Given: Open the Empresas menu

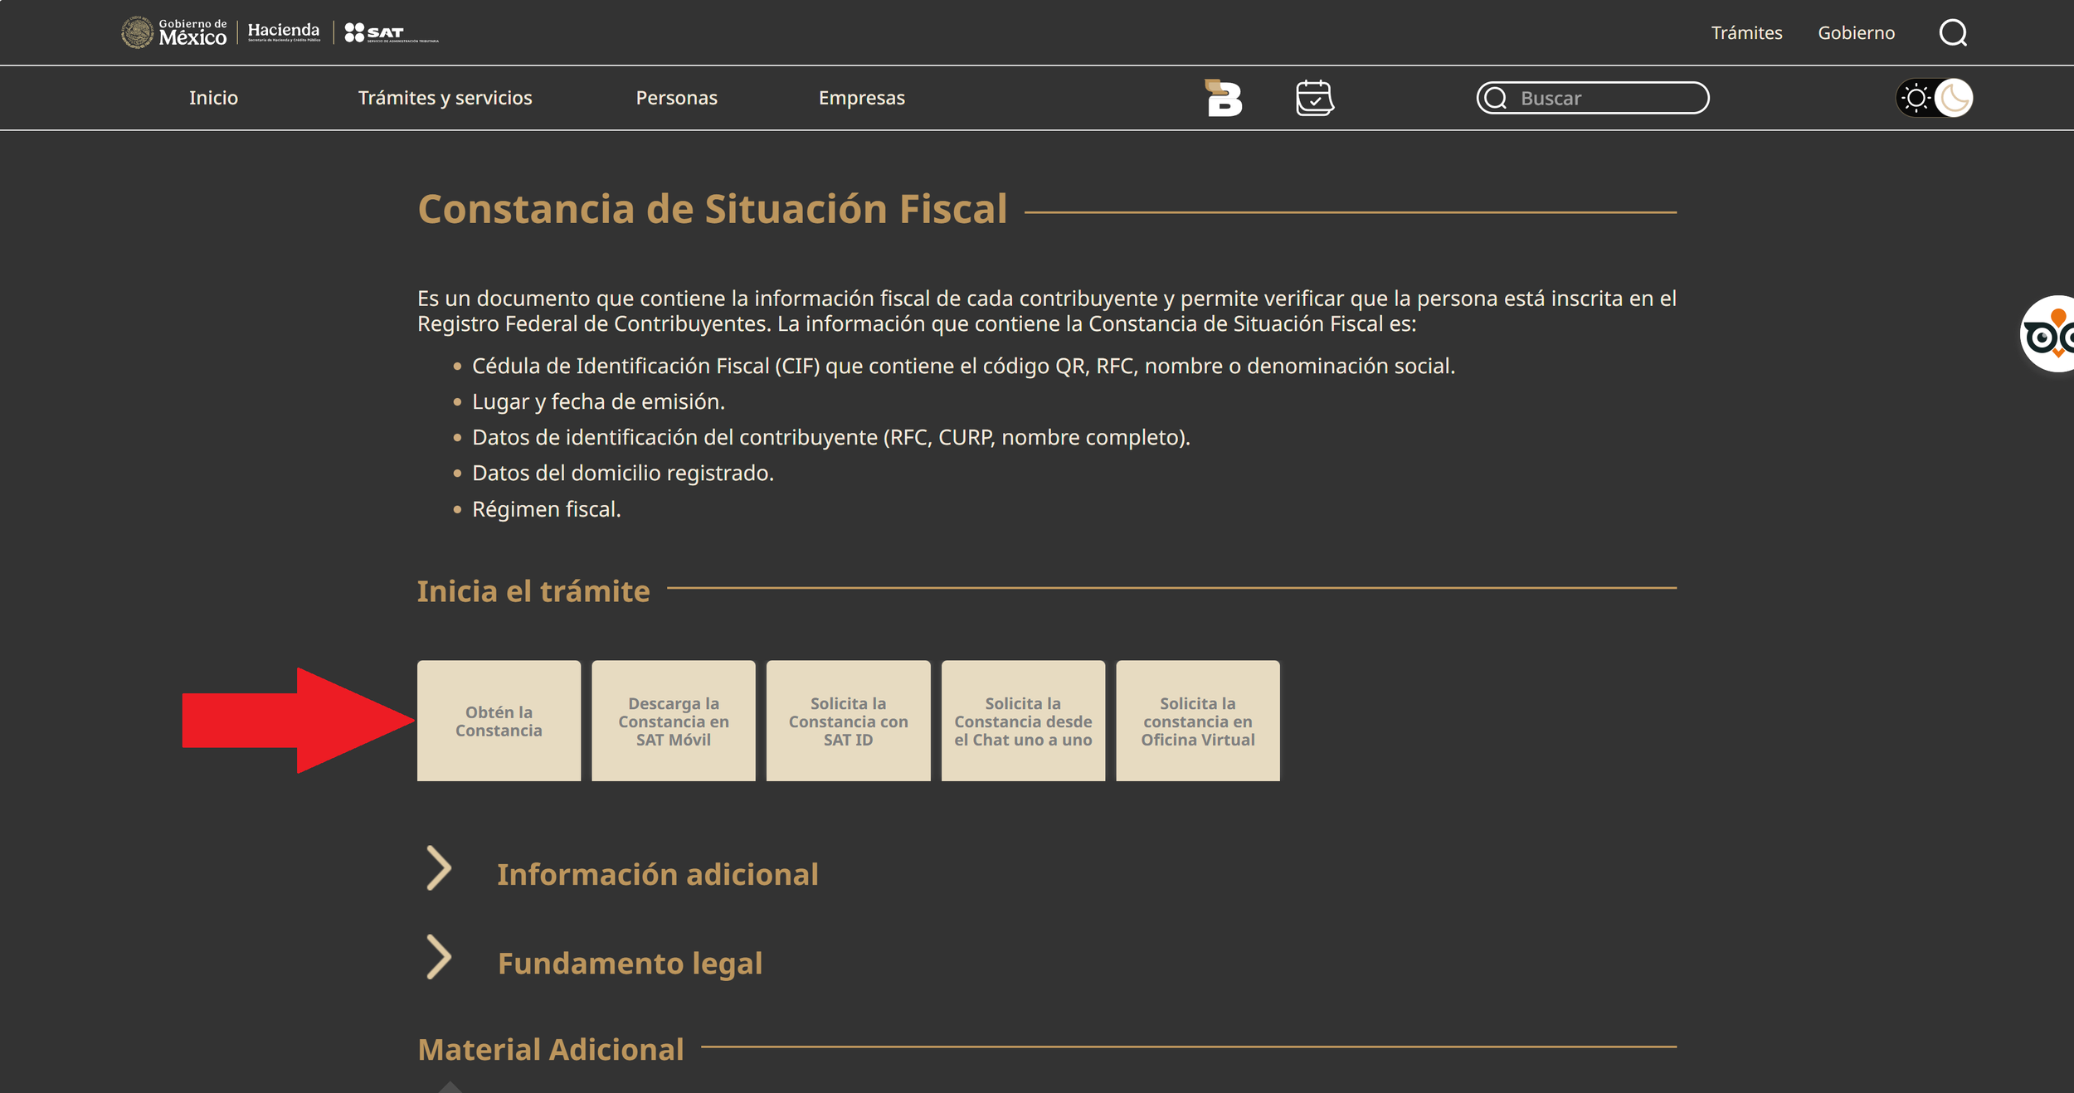Looking at the screenshot, I should click(861, 98).
